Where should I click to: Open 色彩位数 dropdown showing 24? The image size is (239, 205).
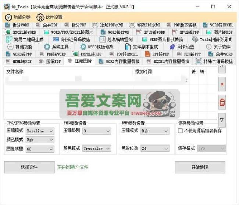pyautogui.click(x=155, y=148)
